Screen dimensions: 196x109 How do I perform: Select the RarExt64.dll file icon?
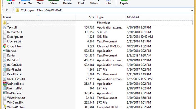5,65
